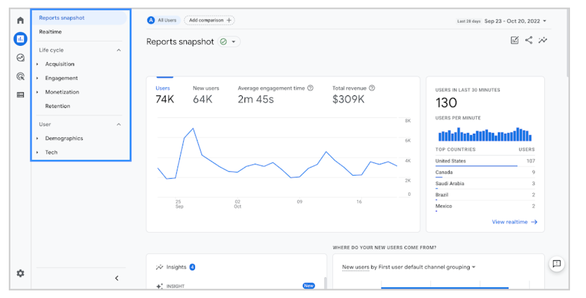Click the New badge on the insight card
This screenshot has width=586, height=298.
pyautogui.click(x=309, y=286)
